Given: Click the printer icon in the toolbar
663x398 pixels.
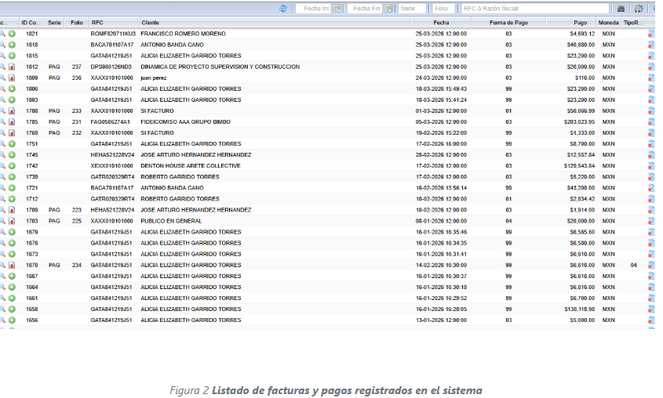Looking at the screenshot, I should click(x=639, y=9).
